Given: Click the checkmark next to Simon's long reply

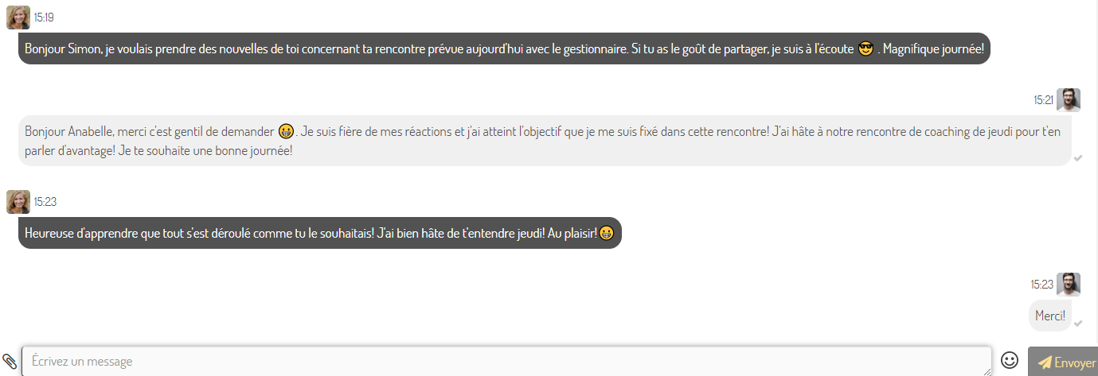Looking at the screenshot, I should click(x=1078, y=158).
